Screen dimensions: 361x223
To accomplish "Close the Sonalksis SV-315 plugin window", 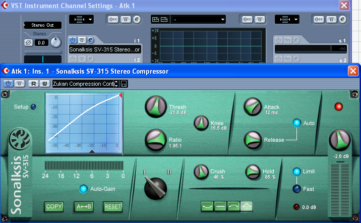I will tap(353, 71).
